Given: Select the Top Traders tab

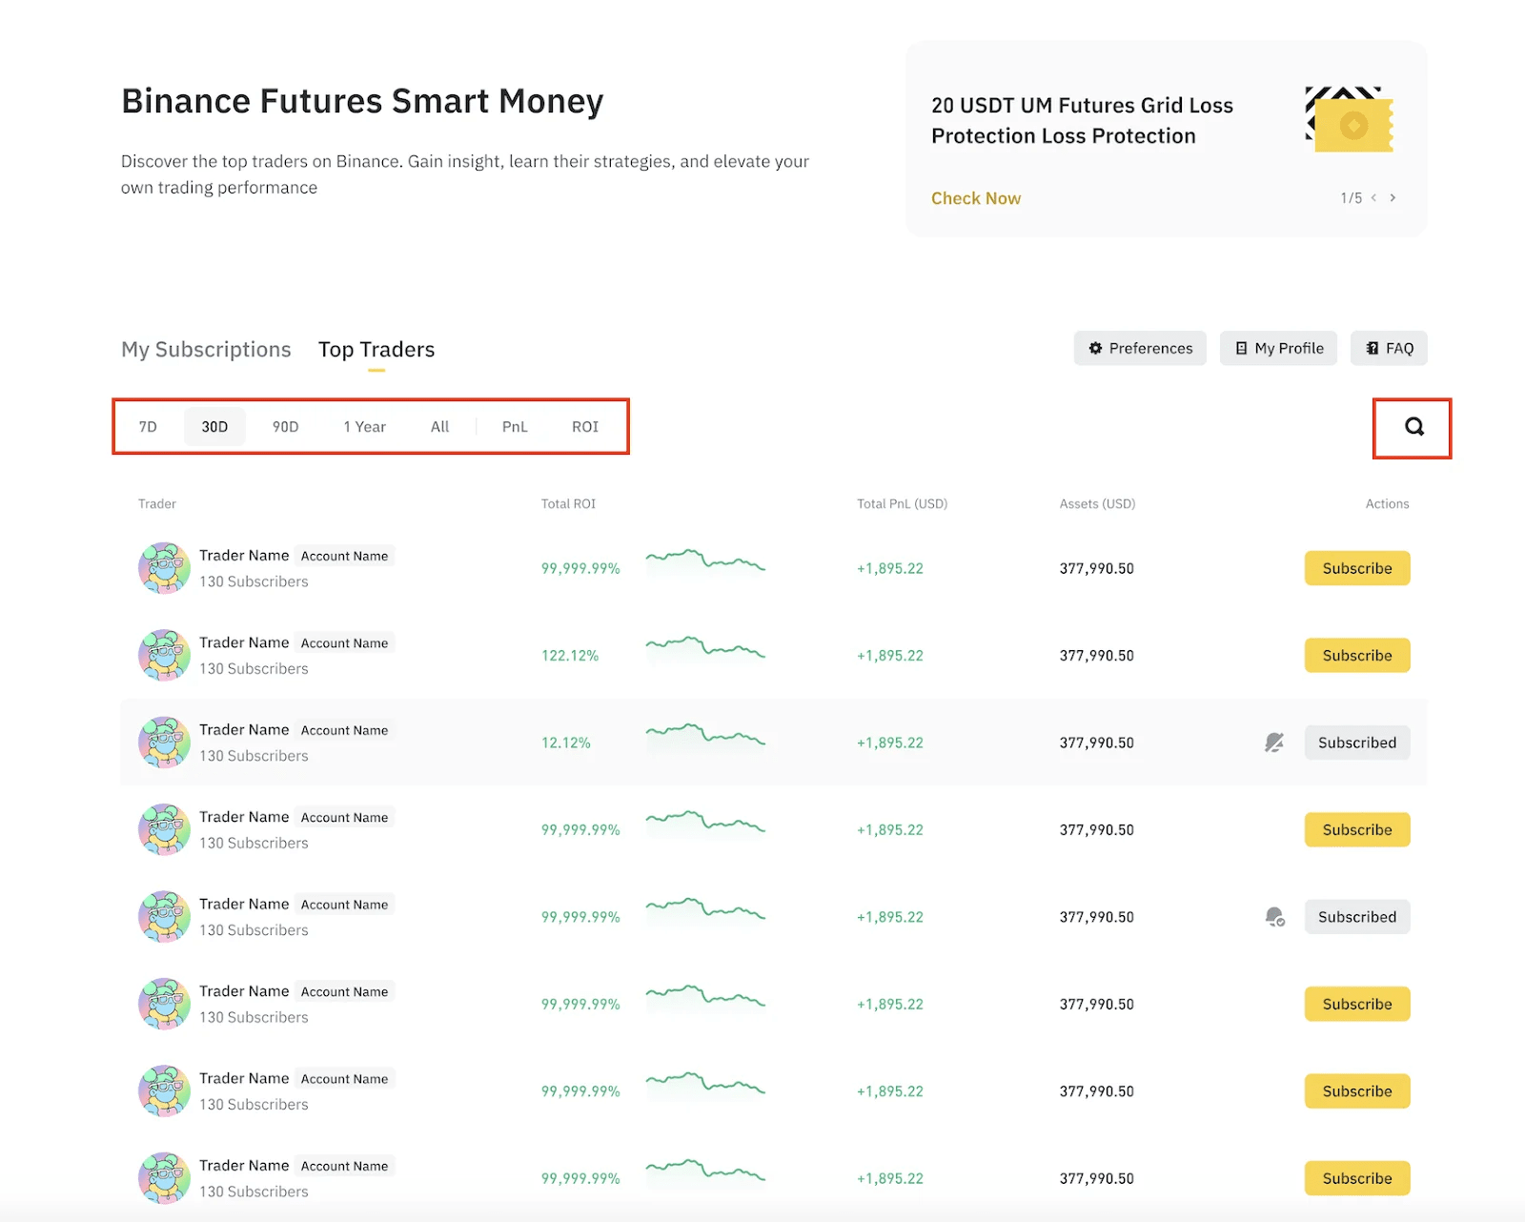Looking at the screenshot, I should 376,350.
